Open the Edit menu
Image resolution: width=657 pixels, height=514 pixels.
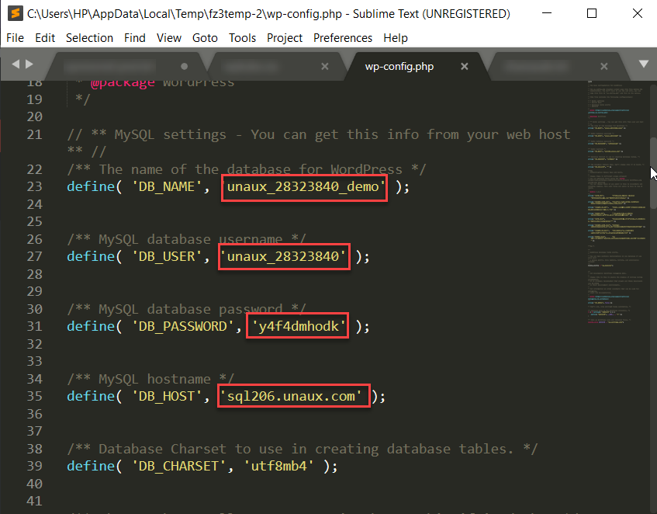pos(45,38)
